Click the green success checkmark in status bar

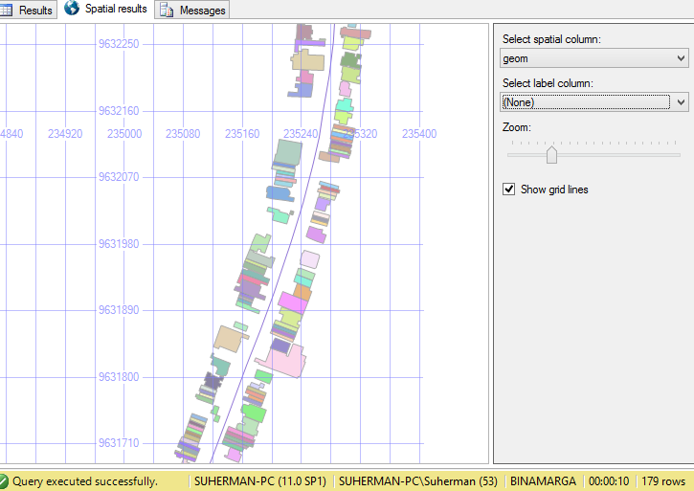5,481
